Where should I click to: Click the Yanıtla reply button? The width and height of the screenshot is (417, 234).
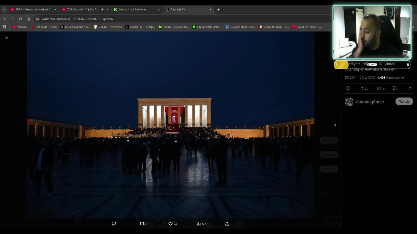click(404, 102)
